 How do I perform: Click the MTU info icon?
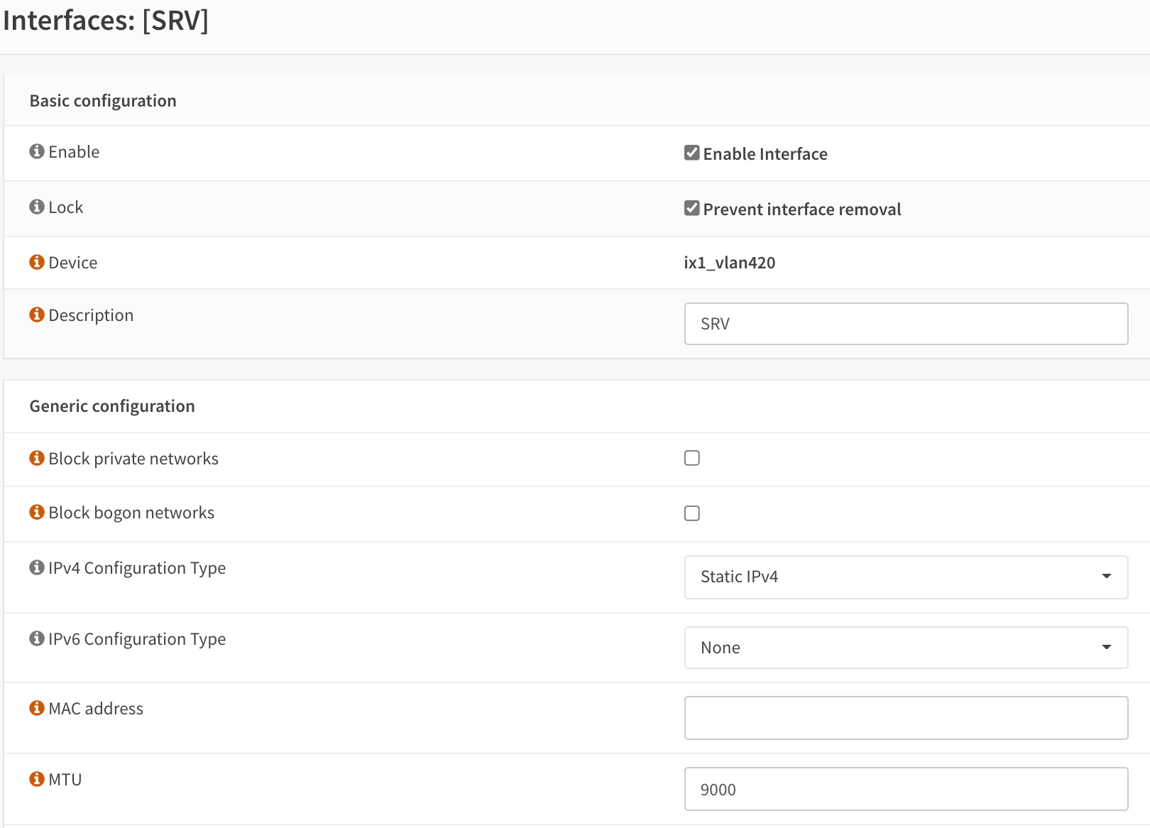click(x=36, y=778)
